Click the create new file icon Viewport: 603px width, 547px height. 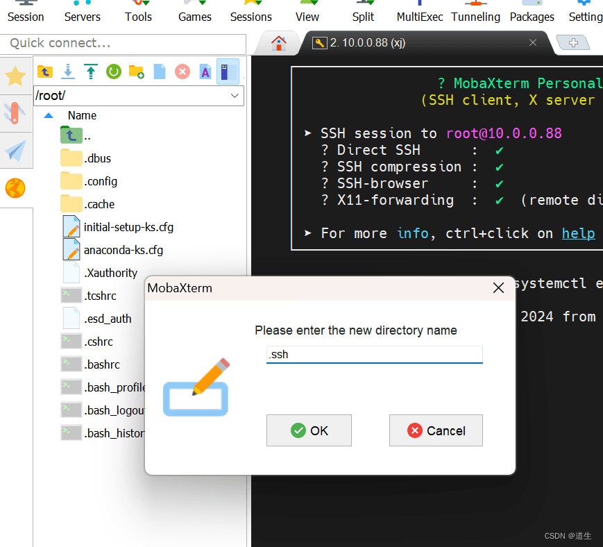[x=160, y=72]
